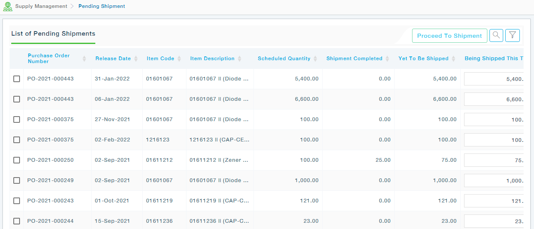Click the Supply Management globe icon
This screenshot has width=534, height=229.
point(7,6)
